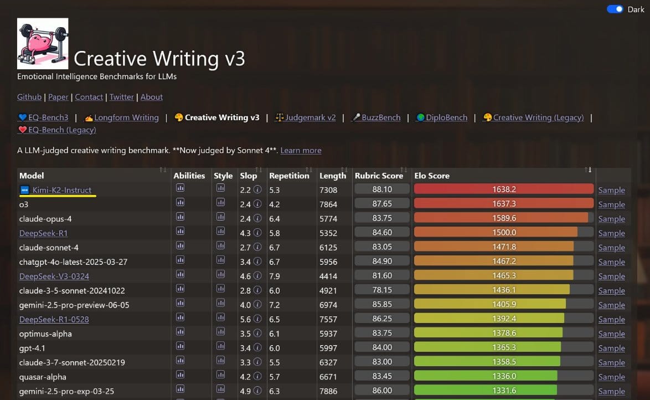Open Abilities chart icon for DeepSeek-V3-0324
Screen dimensions: 650x400
(x=180, y=274)
